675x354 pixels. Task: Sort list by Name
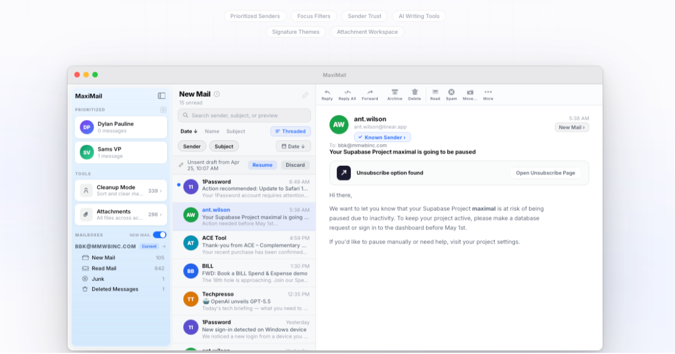coord(212,131)
